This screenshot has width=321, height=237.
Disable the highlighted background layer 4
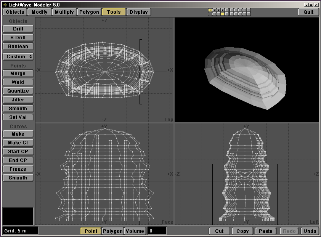click(223, 14)
